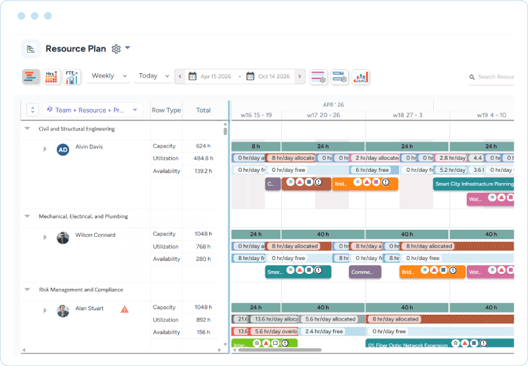Image resolution: width=528 pixels, height=366 pixels.
Task: Open the blue row settings icon
Action: [340, 77]
